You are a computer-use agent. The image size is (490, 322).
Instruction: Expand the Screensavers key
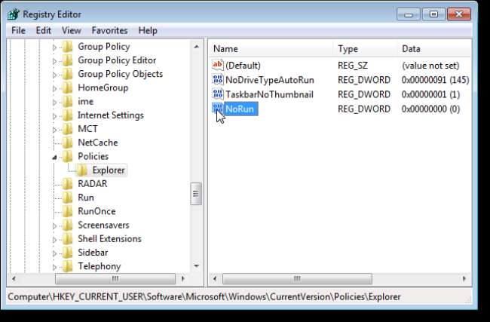point(55,225)
